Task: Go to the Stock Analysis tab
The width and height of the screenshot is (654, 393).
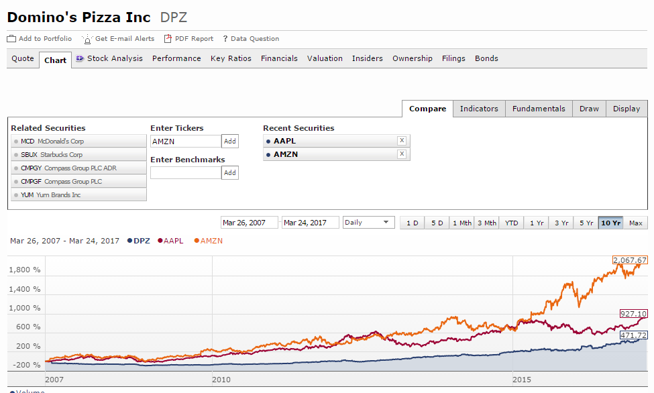Action: 115,58
